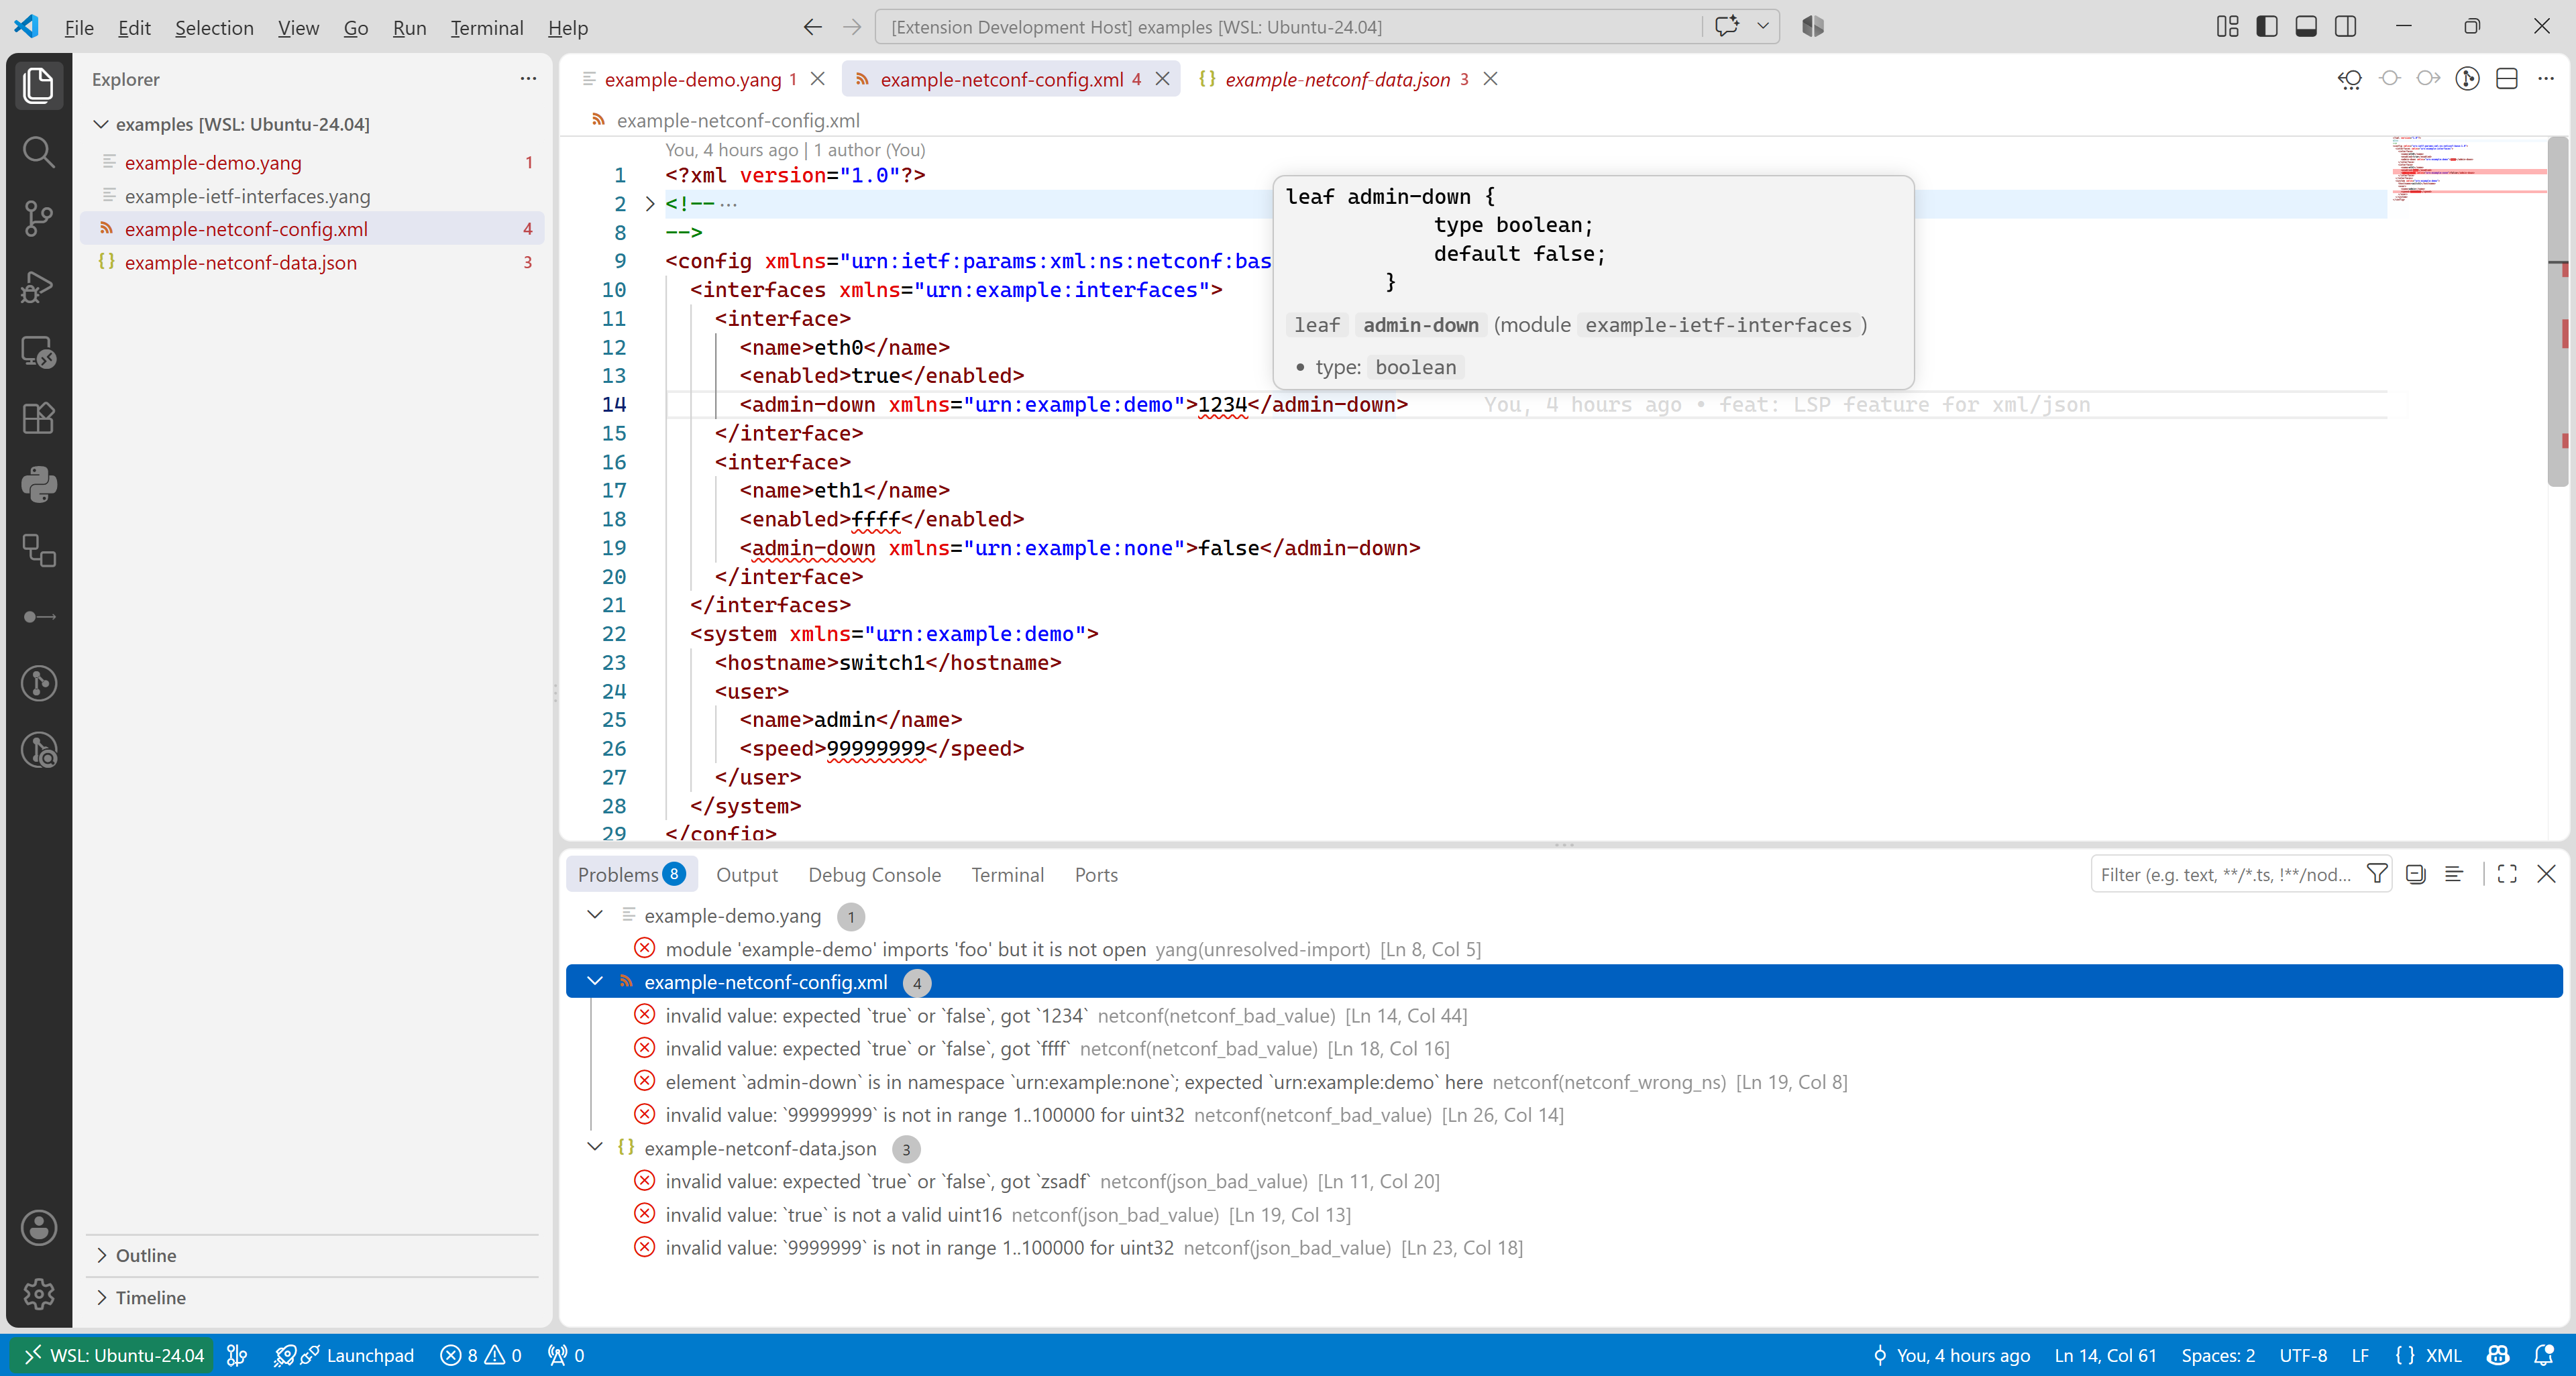Open the Extensions view
The height and width of the screenshot is (1376, 2576).
(x=38, y=418)
